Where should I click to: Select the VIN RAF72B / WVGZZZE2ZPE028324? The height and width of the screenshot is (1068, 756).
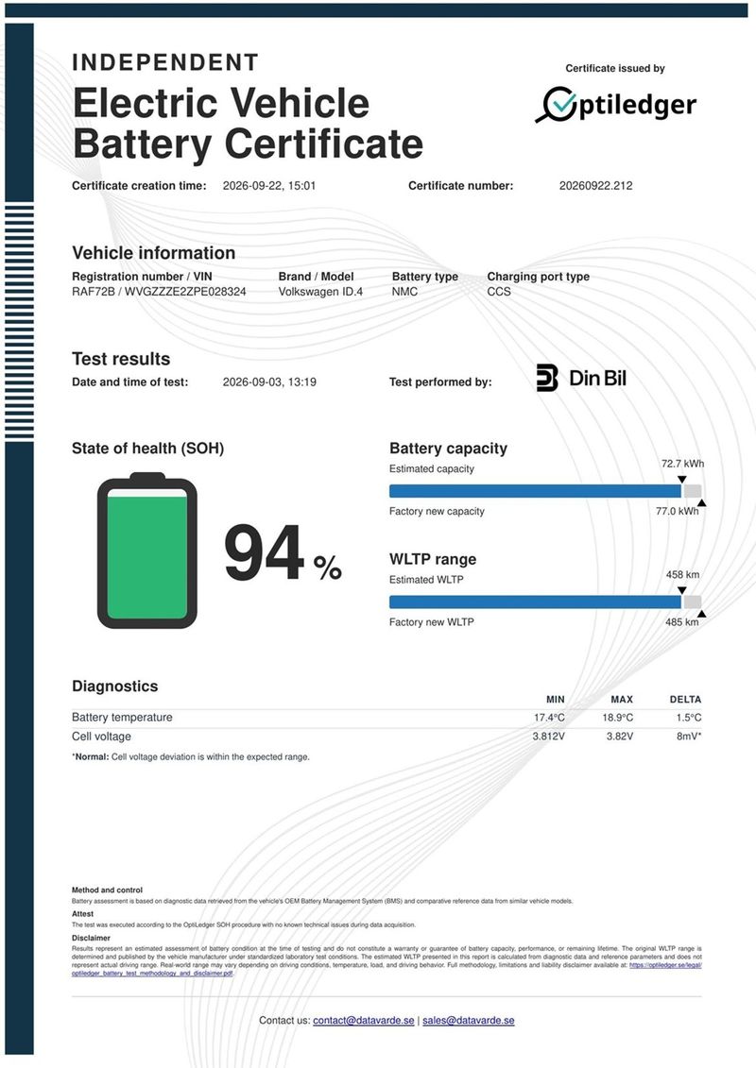(159, 292)
